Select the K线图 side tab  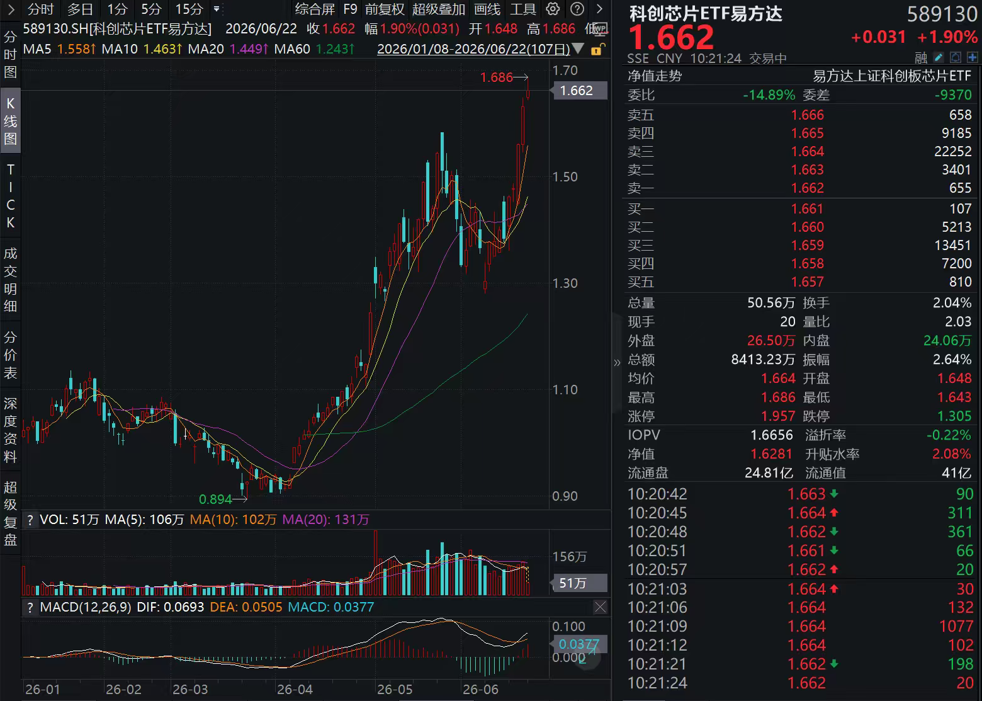[10, 121]
